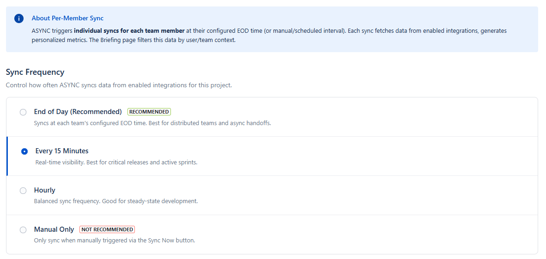The height and width of the screenshot is (259, 546).
Task: Click the 'Syncs at each team's configured EOD' description
Action: pyautogui.click(x=152, y=123)
